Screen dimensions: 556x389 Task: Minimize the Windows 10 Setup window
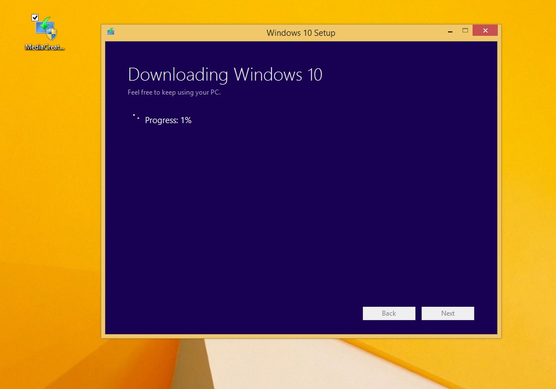pyautogui.click(x=450, y=31)
